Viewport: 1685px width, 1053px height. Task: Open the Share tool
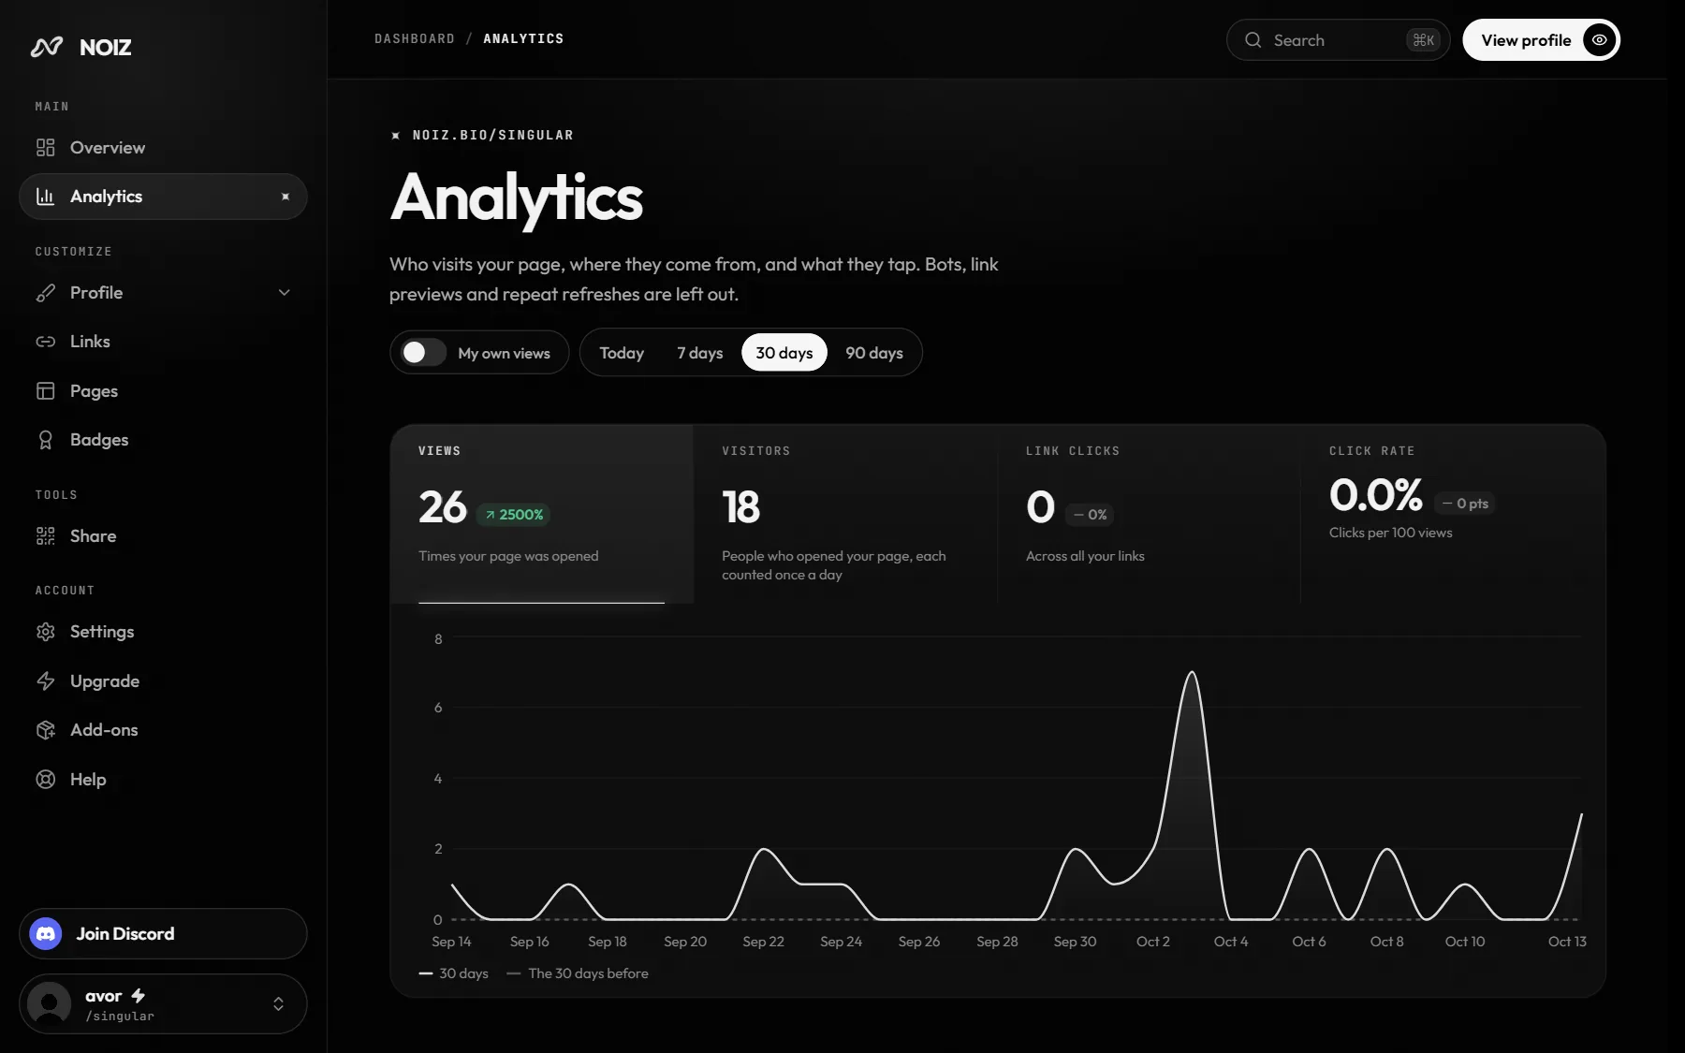(x=163, y=535)
